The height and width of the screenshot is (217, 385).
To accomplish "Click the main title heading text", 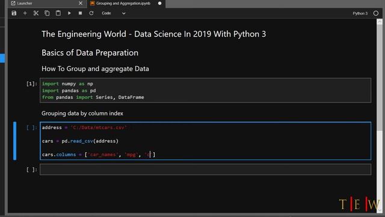I will coord(154,34).
